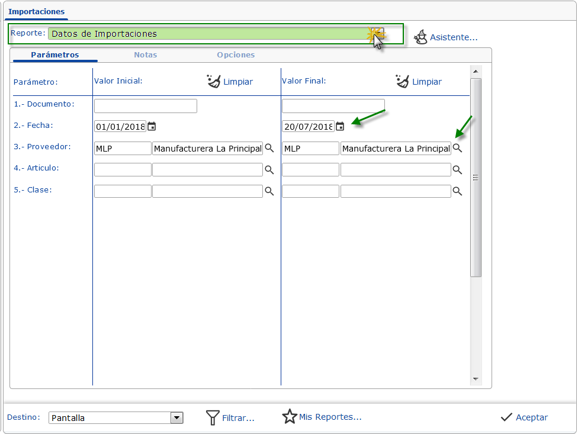This screenshot has height=434, width=578.
Task: Open calendar for final Fecha
Action: [x=340, y=126]
